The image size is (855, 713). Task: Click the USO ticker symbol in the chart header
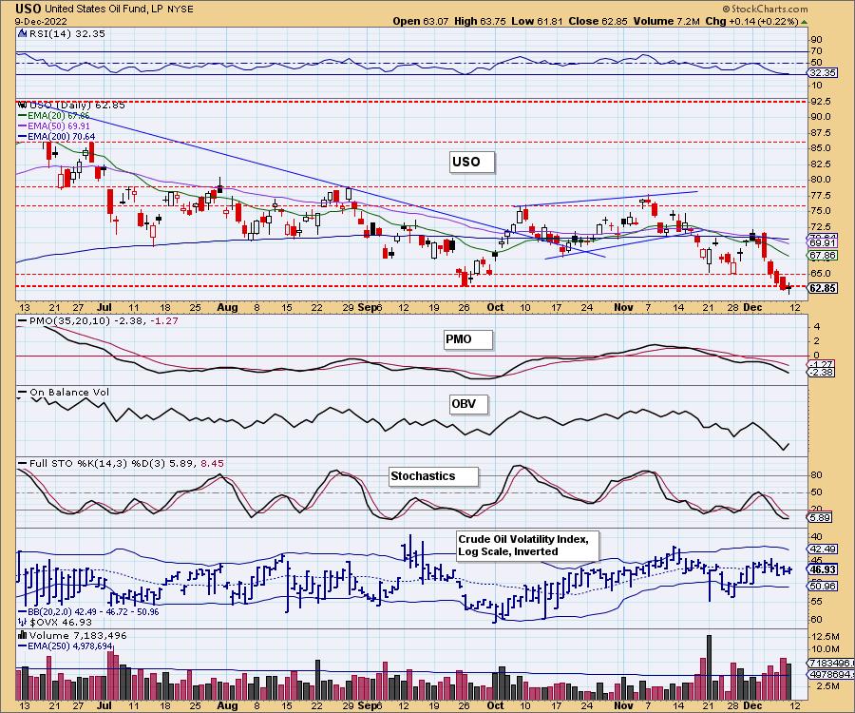(x=28, y=9)
